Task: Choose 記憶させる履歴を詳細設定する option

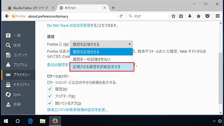Action: [x=101, y=67]
